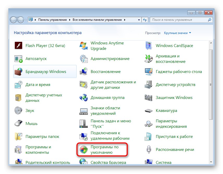Click the scrollbar down arrow
Viewport: 223px width, 174px height.
point(211,162)
